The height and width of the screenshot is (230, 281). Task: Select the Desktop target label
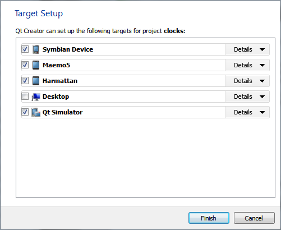[x=56, y=96]
